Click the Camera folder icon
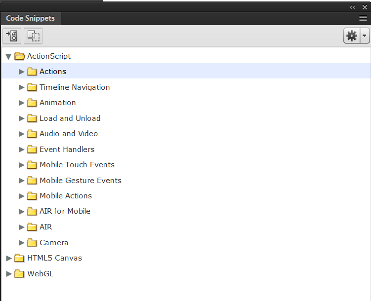 click(x=32, y=243)
